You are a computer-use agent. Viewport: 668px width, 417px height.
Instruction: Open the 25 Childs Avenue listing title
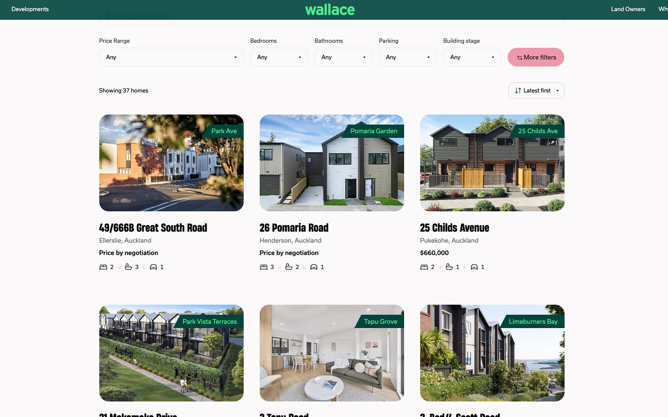[x=455, y=228]
